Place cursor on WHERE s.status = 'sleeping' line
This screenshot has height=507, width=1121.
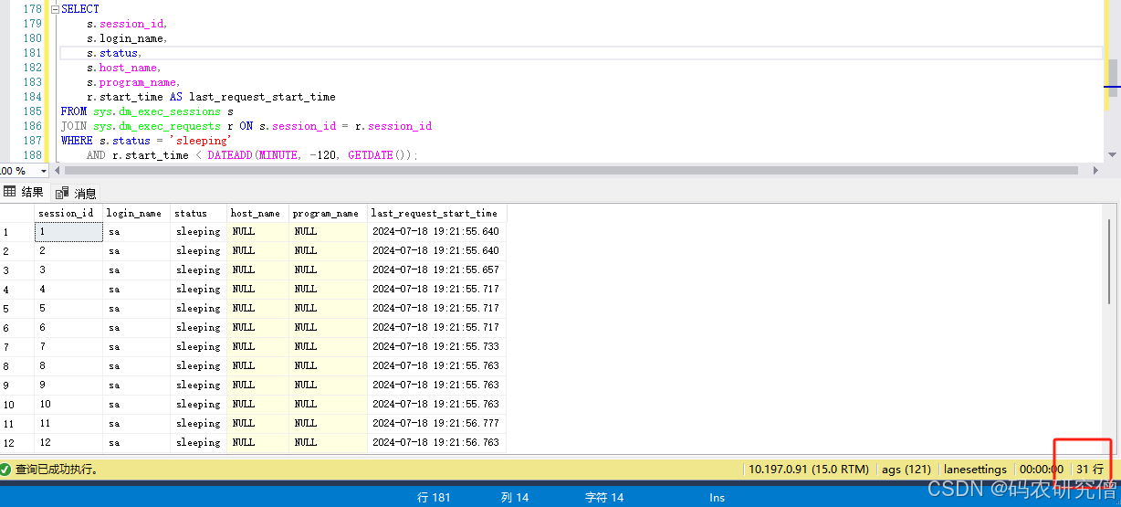pyautogui.click(x=146, y=141)
